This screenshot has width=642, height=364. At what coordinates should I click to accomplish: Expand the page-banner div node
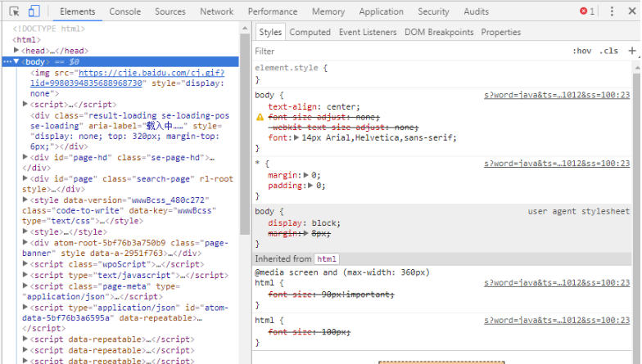[x=25, y=242]
